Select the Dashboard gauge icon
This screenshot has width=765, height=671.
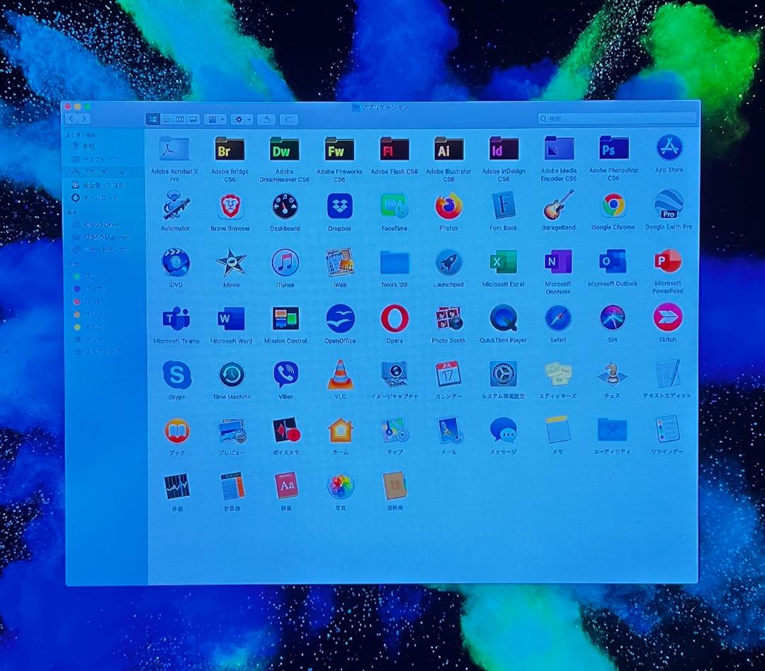click(x=285, y=206)
